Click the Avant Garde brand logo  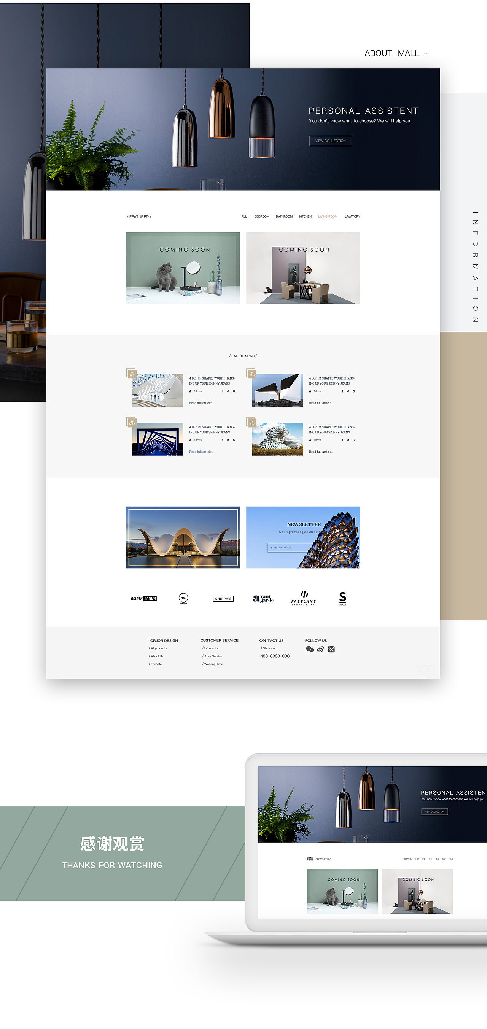click(263, 598)
